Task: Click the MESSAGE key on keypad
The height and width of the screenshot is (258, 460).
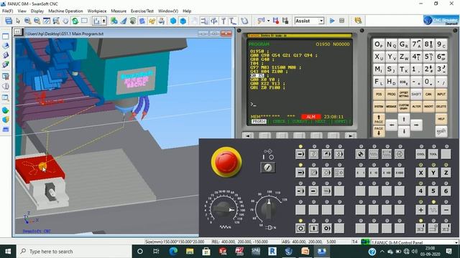Action: click(391, 107)
